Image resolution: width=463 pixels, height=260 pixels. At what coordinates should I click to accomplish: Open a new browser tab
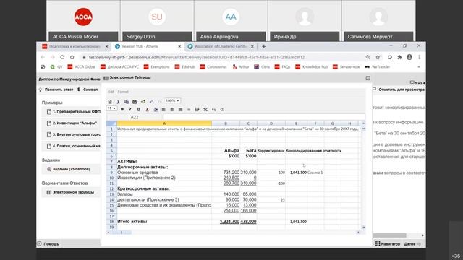pos(263,46)
